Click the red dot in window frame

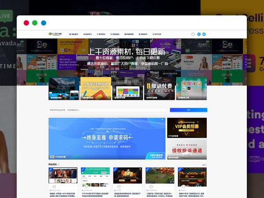pos(26,23)
